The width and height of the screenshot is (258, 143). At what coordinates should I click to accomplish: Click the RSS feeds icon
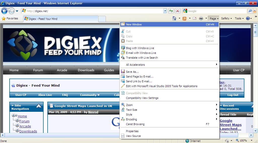(184, 19)
